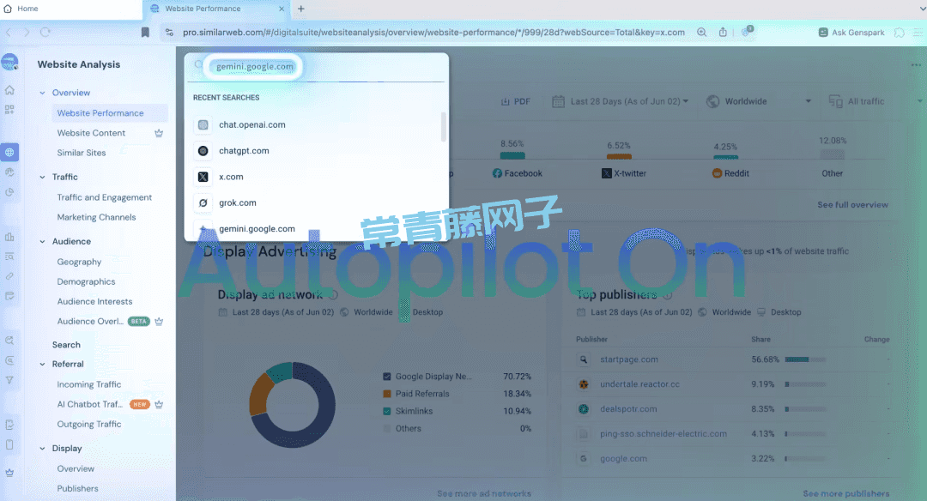Click the crown icon beside Audience Overlap
Image resolution: width=927 pixels, height=501 pixels.
[x=159, y=322]
